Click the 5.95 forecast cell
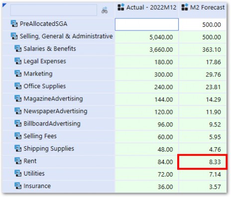Viewport: 231px width, 197px height. click(203, 137)
